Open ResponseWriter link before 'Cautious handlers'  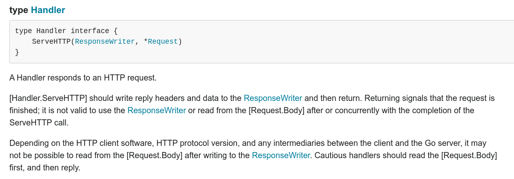[x=281, y=155]
